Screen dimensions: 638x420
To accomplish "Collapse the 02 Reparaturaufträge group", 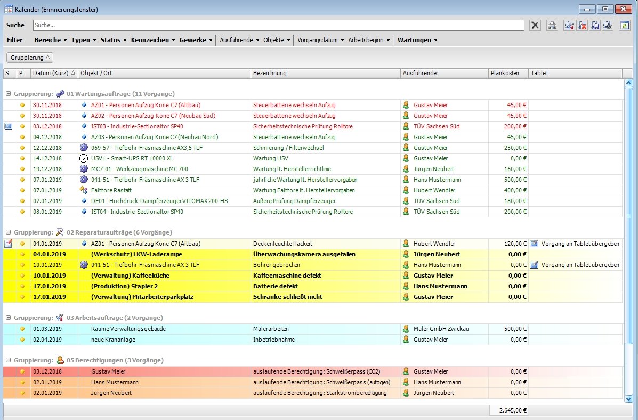I will pos(8,232).
